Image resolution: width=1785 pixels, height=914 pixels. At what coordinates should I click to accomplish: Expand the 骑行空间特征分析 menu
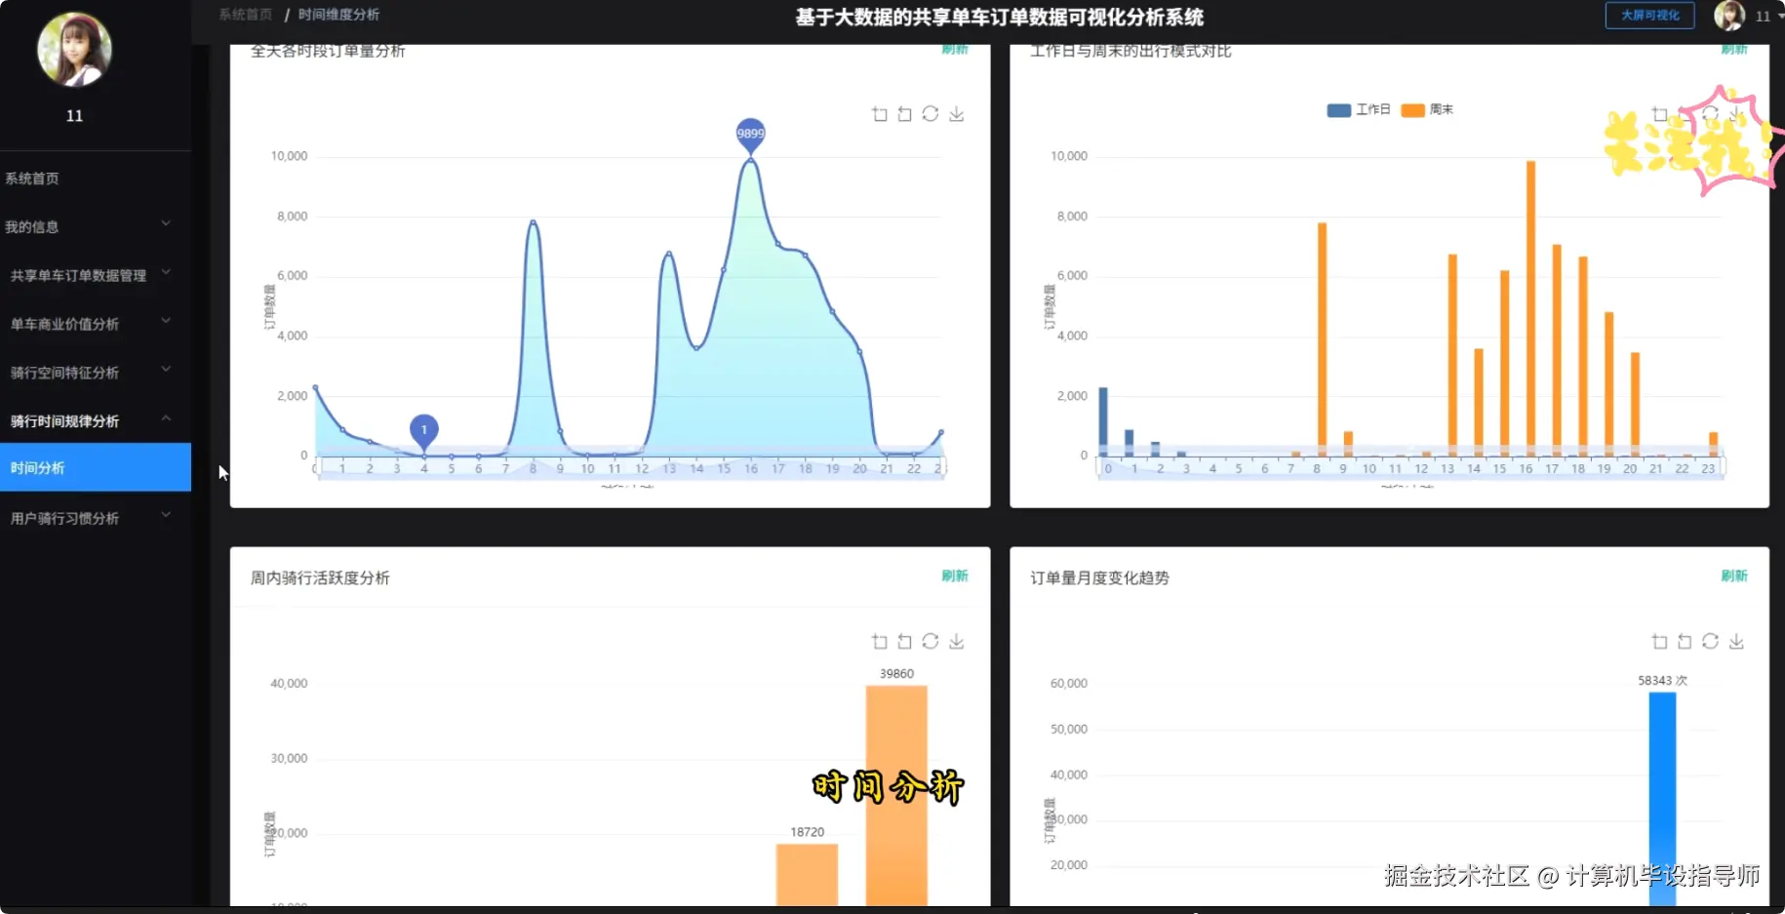tap(96, 373)
